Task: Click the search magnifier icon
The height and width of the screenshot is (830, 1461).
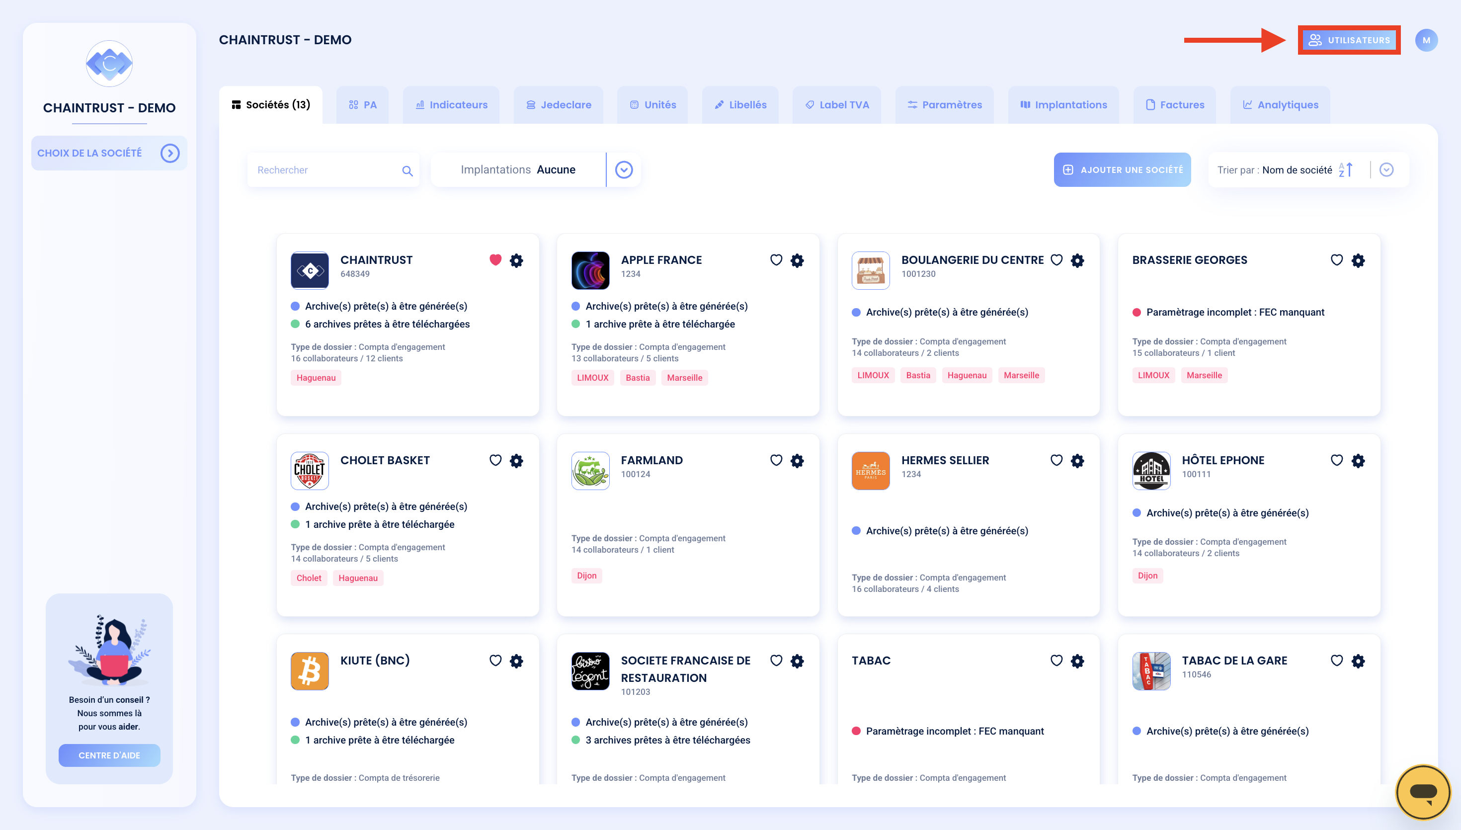Action: coord(407,170)
